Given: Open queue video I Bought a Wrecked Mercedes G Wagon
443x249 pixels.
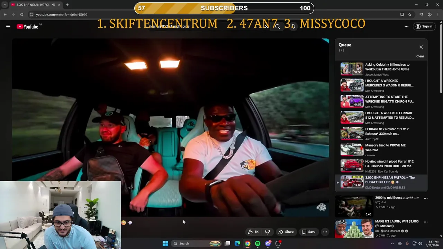Looking at the screenshot, I should click(381, 85).
